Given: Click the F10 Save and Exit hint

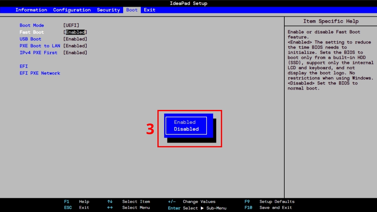Looking at the screenshot, I should coord(268,208).
